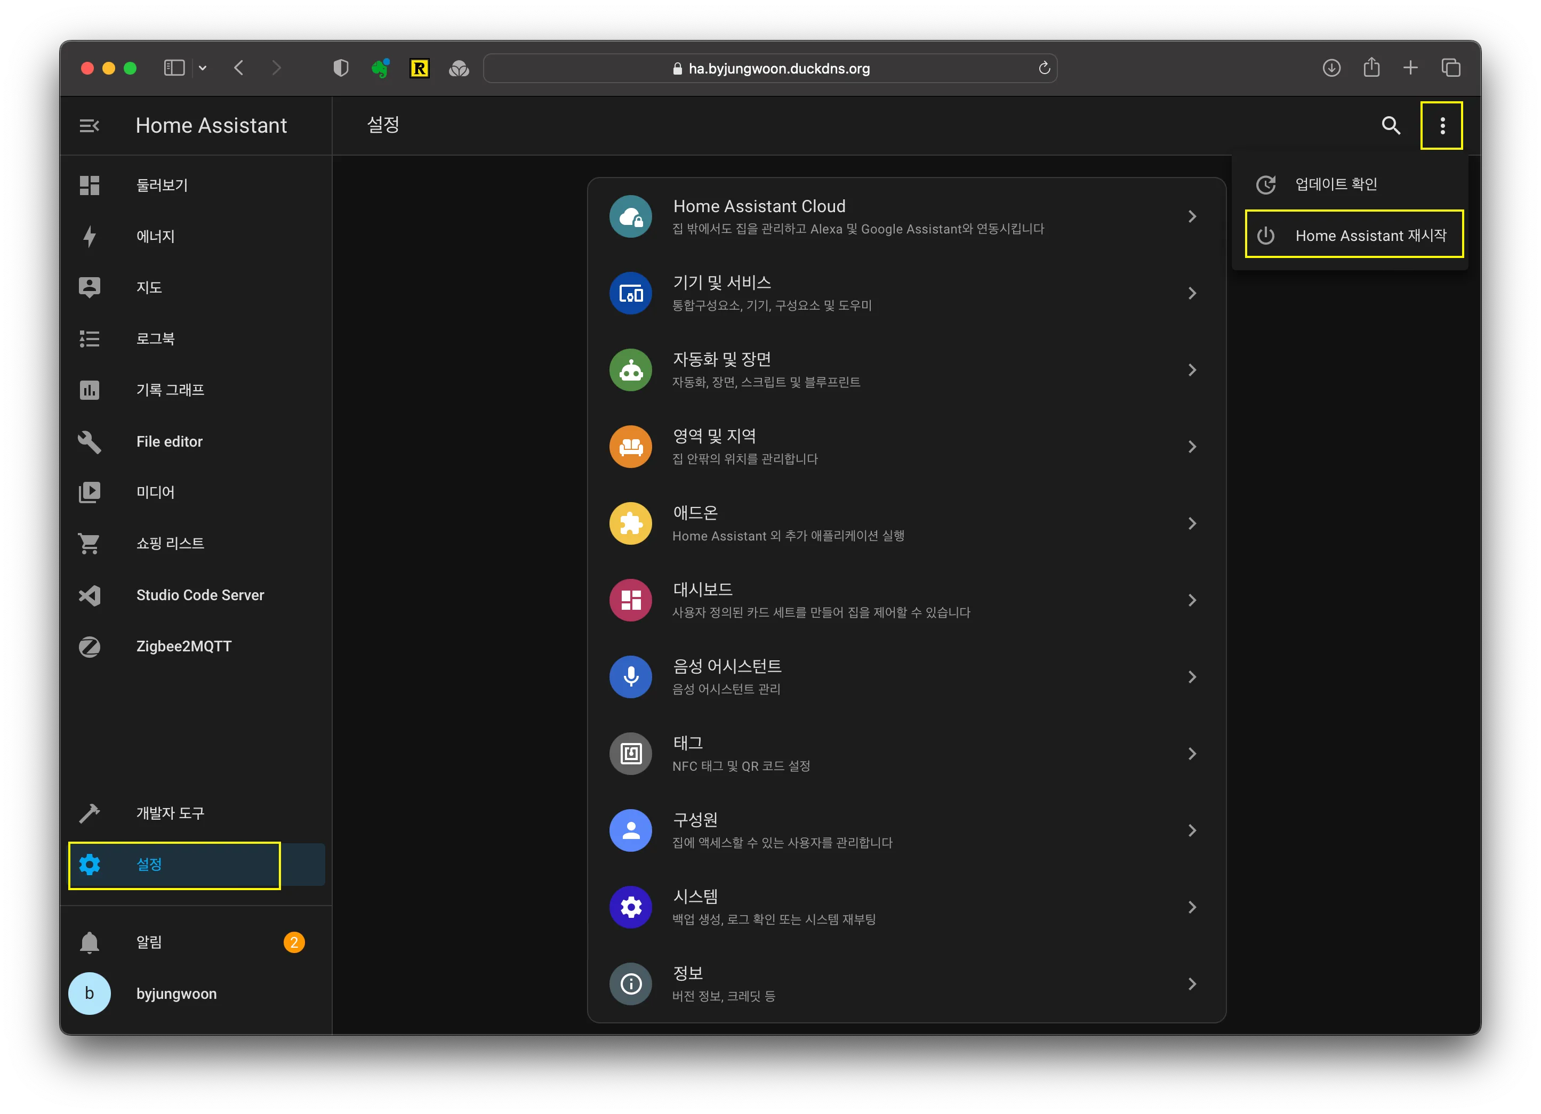Open the three-dot overflow menu
1541x1114 pixels.
coord(1442,126)
